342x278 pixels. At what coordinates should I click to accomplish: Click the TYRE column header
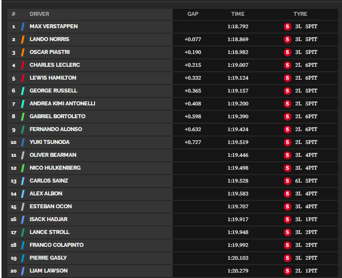tap(300, 14)
